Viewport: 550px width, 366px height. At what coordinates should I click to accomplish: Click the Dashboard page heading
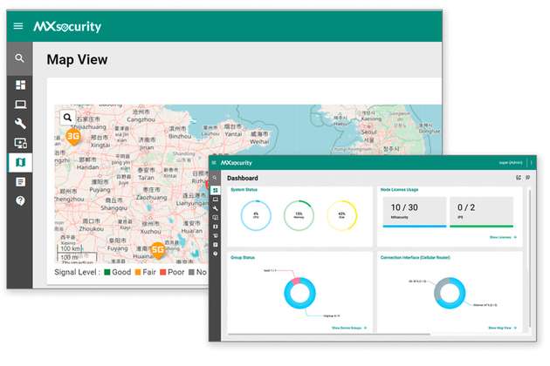(x=243, y=178)
